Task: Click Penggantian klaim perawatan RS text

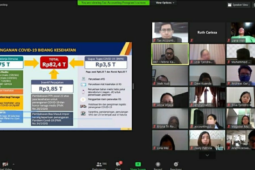Action: click(x=105, y=99)
